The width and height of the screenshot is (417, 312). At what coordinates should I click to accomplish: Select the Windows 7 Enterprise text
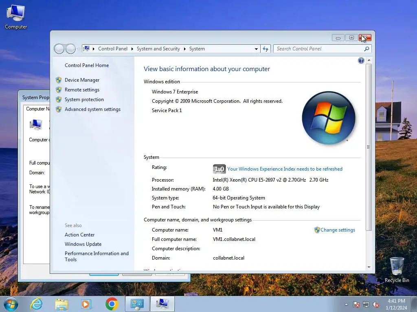click(x=175, y=92)
